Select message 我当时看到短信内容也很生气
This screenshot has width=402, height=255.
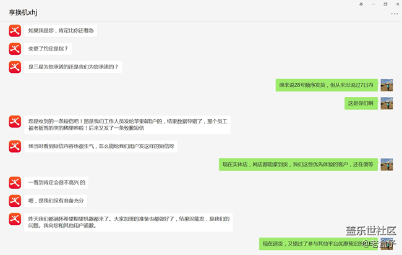(101, 146)
